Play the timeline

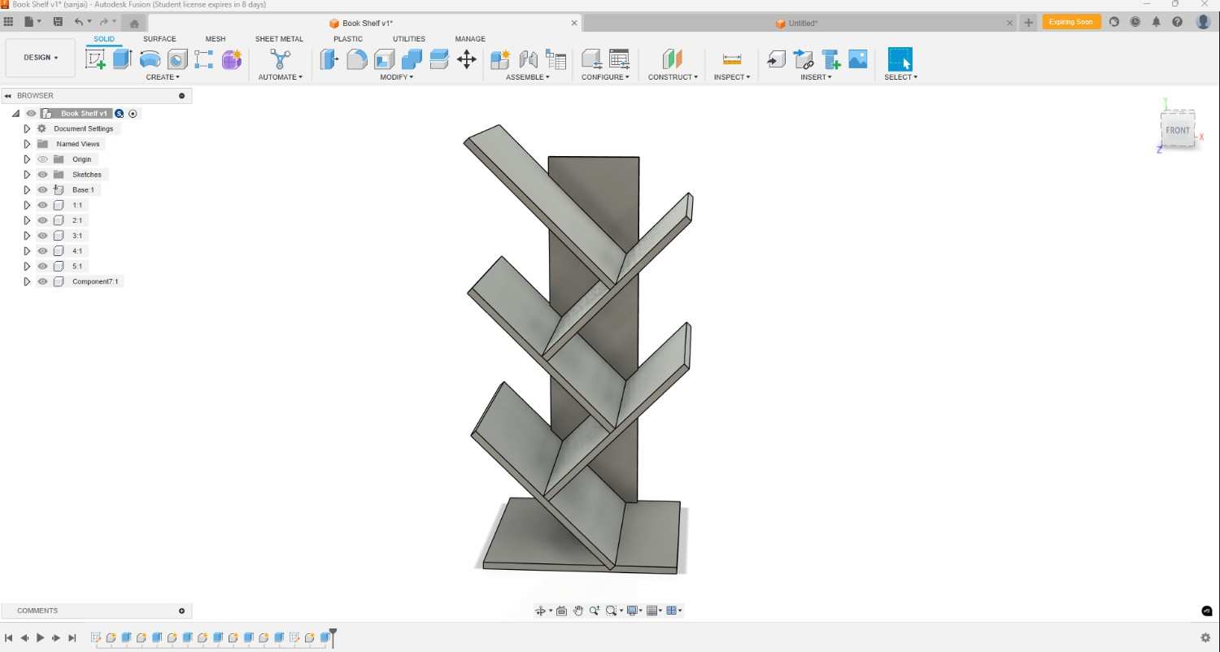(40, 638)
